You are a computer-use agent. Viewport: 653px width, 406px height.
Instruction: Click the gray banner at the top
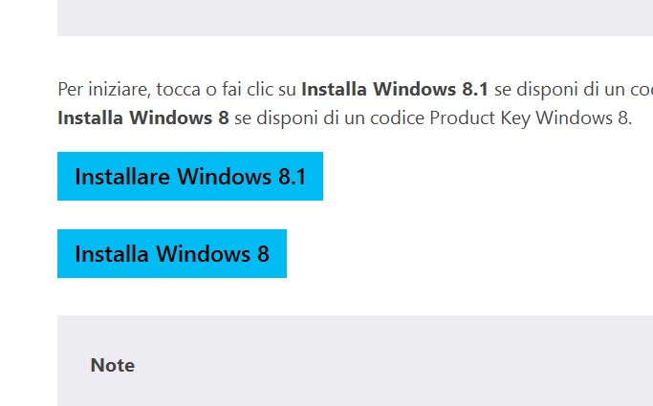pyautogui.click(x=354, y=17)
